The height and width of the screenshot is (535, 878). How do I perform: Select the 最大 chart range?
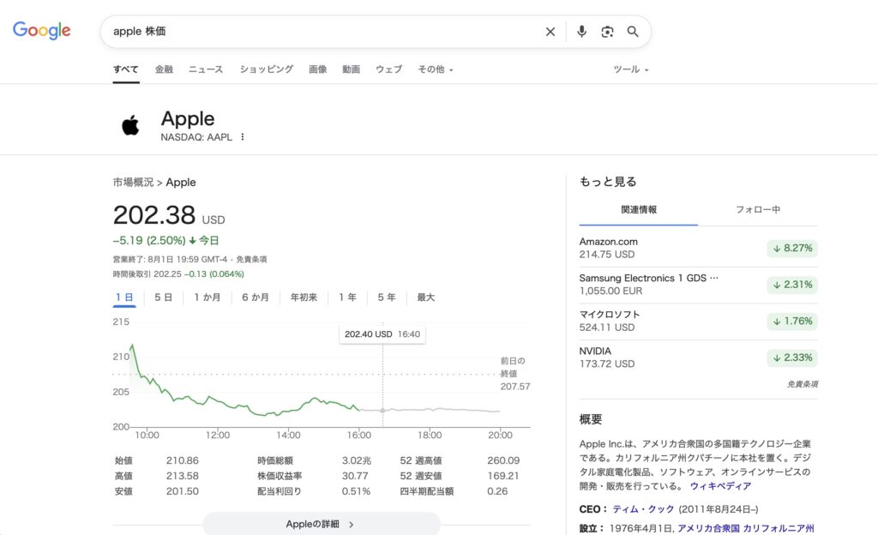425,298
